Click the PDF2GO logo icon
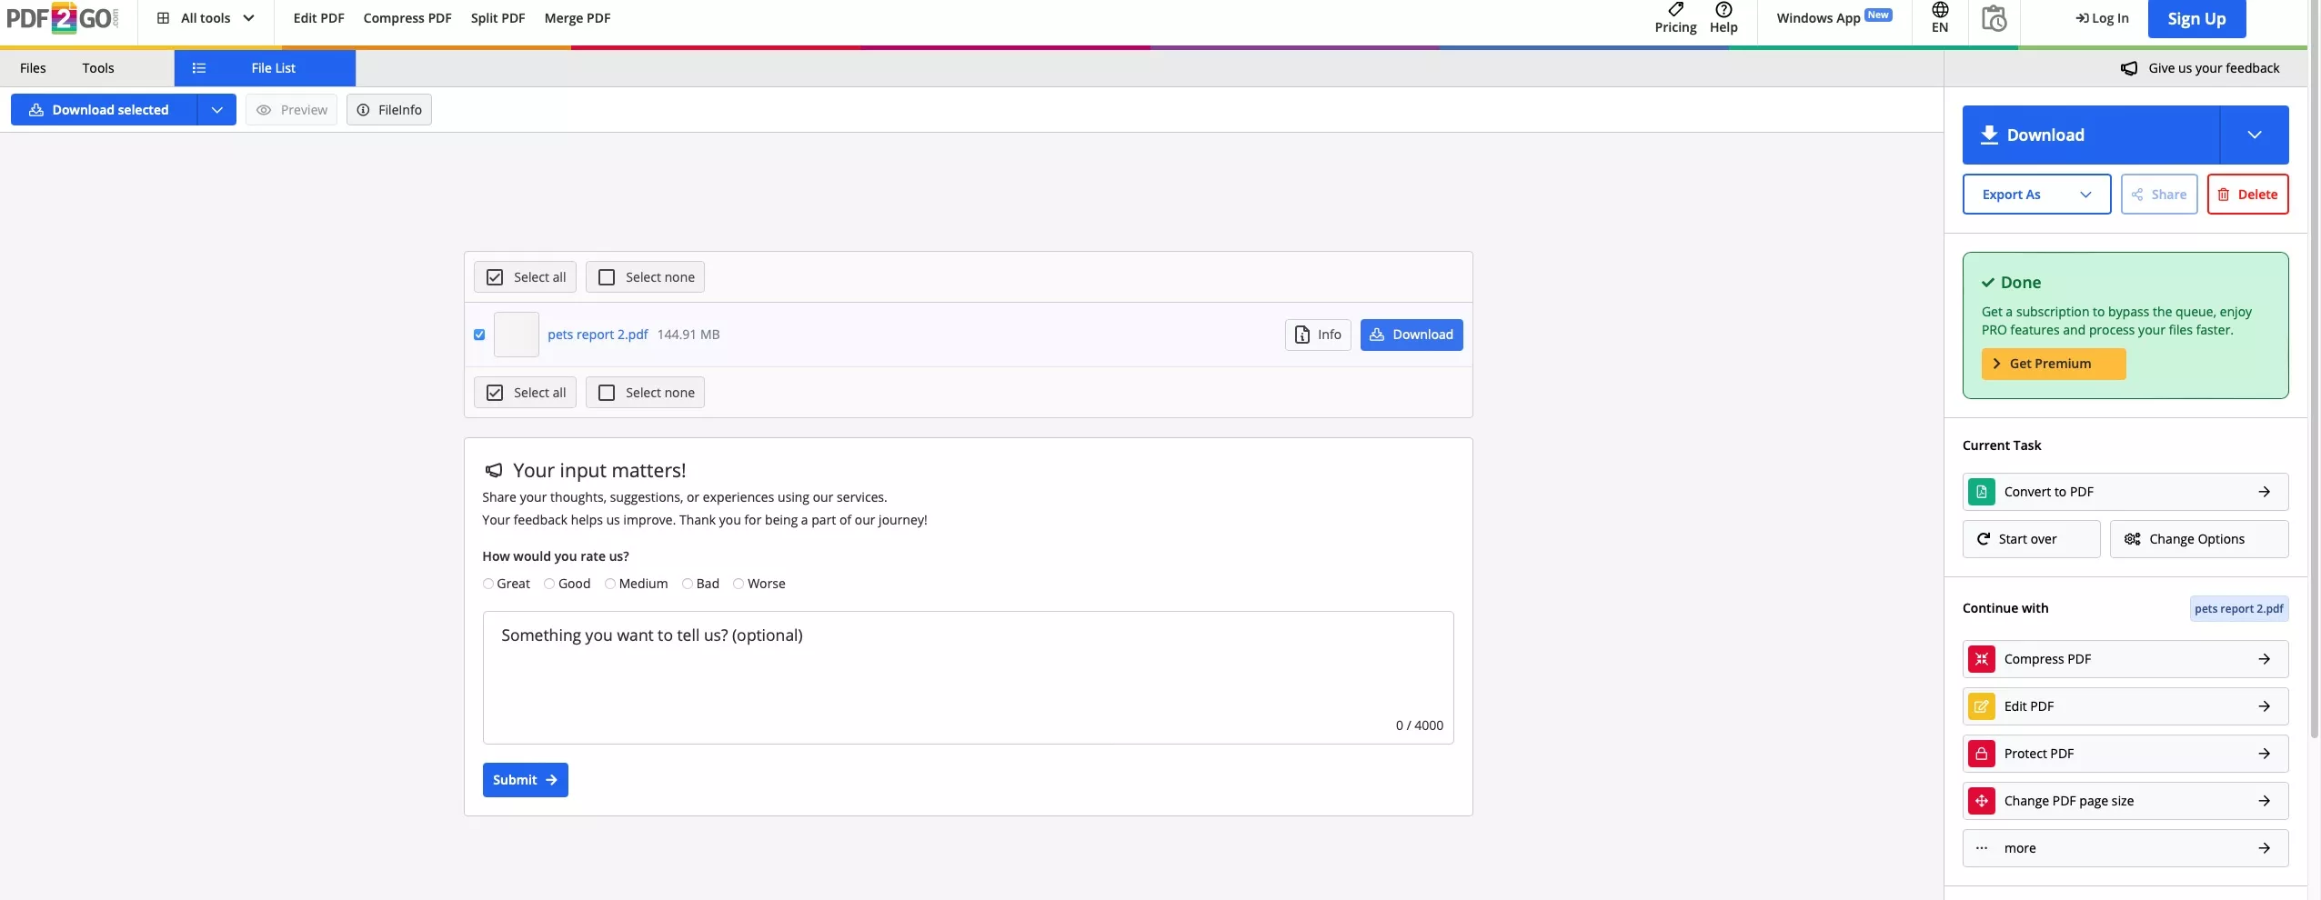Screen dimensions: 2321x900 (62, 18)
